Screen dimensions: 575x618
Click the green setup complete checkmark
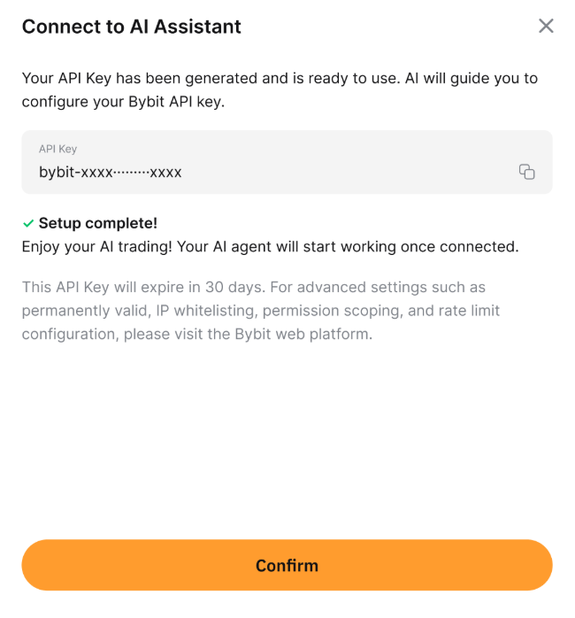(28, 224)
